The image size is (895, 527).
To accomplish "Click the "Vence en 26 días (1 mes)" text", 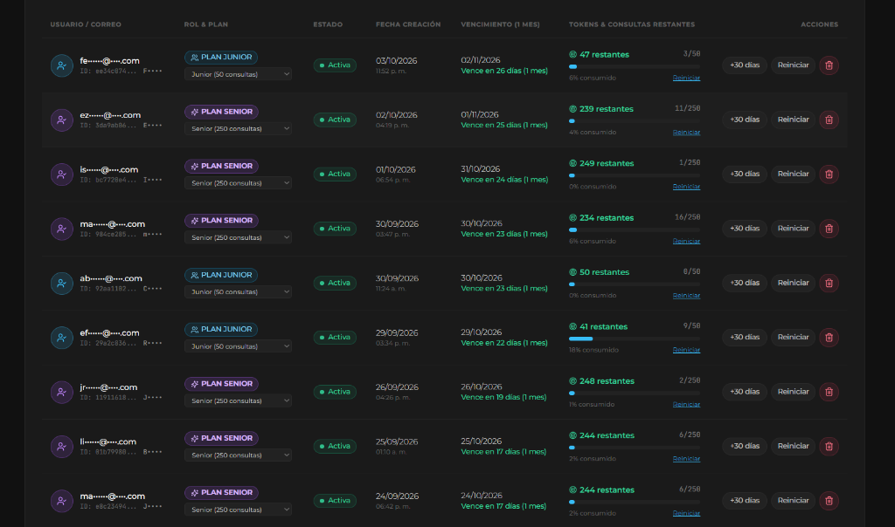I will pyautogui.click(x=504, y=72).
